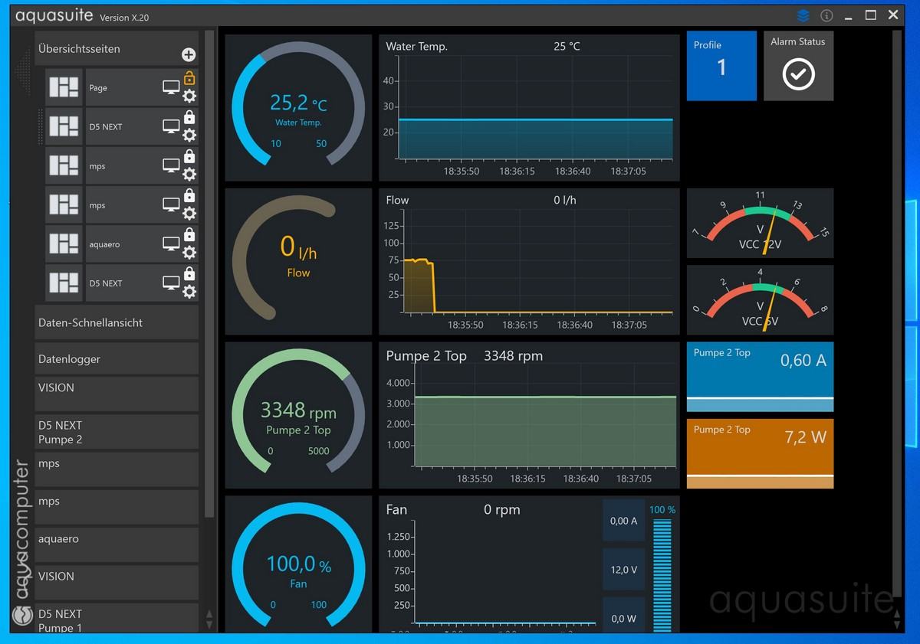Toggle the lock on the aquaero row
Screen dimensions: 920x644
(189, 234)
